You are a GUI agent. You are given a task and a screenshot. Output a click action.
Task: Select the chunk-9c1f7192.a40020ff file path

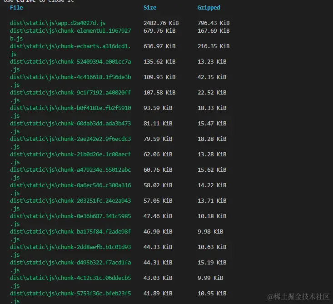tap(70, 93)
